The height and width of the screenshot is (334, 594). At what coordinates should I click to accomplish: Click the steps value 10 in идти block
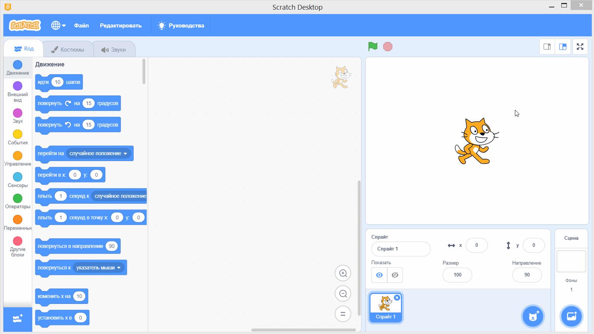click(x=58, y=82)
